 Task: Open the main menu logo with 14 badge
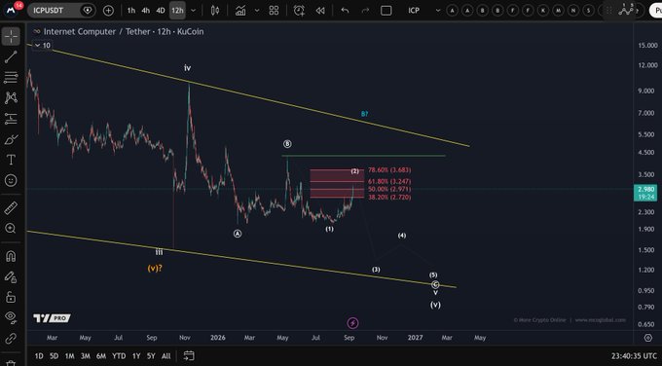coord(12,10)
